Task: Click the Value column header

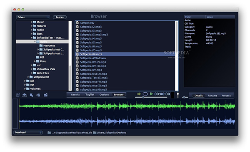Action: point(220,17)
